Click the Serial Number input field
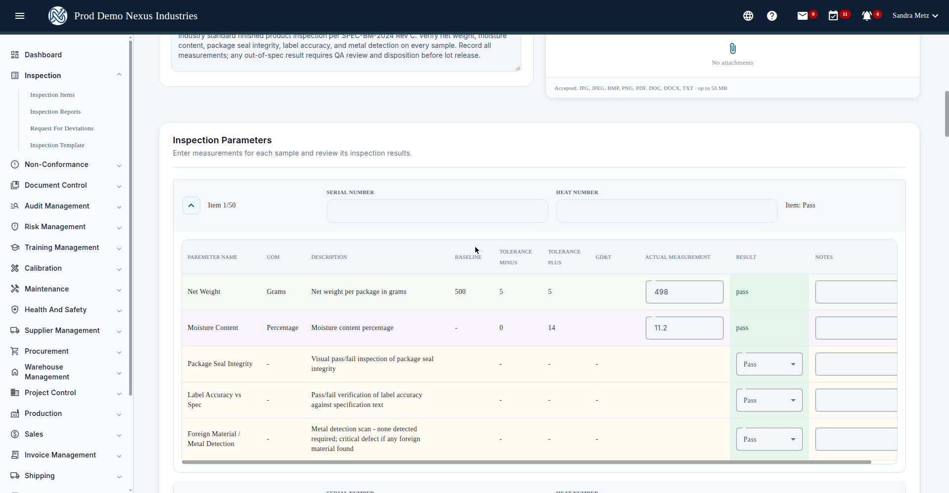The height and width of the screenshot is (493, 949). click(x=437, y=211)
